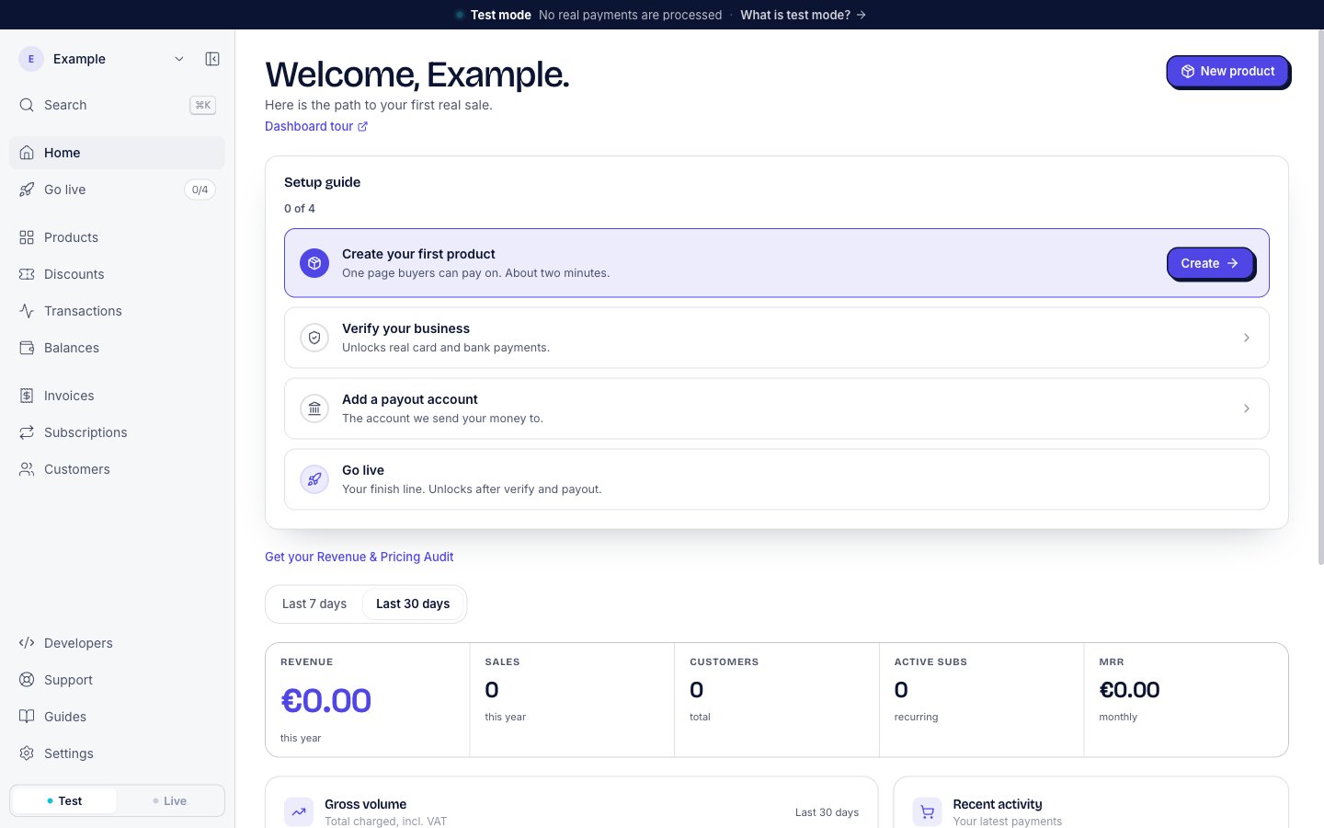1324x828 pixels.
Task: Click the €0.00 revenue value
Action: click(325, 701)
